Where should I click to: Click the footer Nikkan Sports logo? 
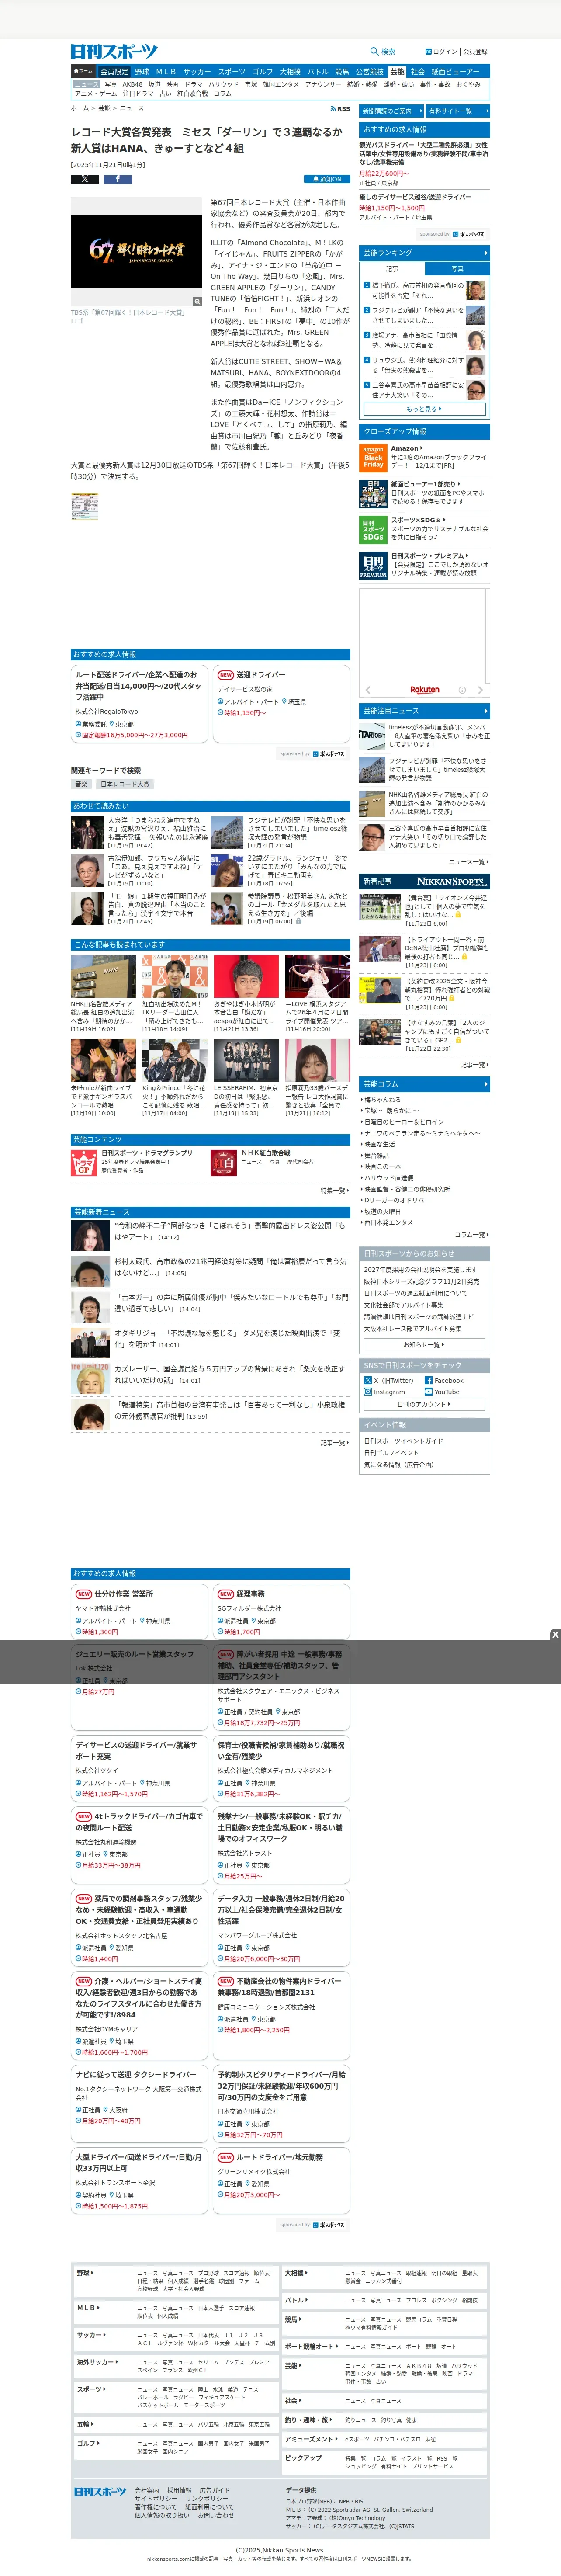point(100,2491)
